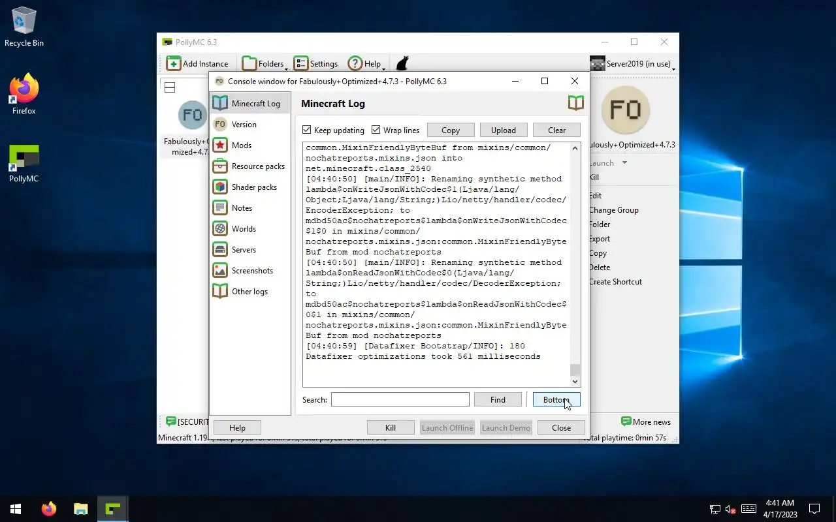Go to the Notes page
Viewport: 836px width, 522px height.
pos(250,207)
